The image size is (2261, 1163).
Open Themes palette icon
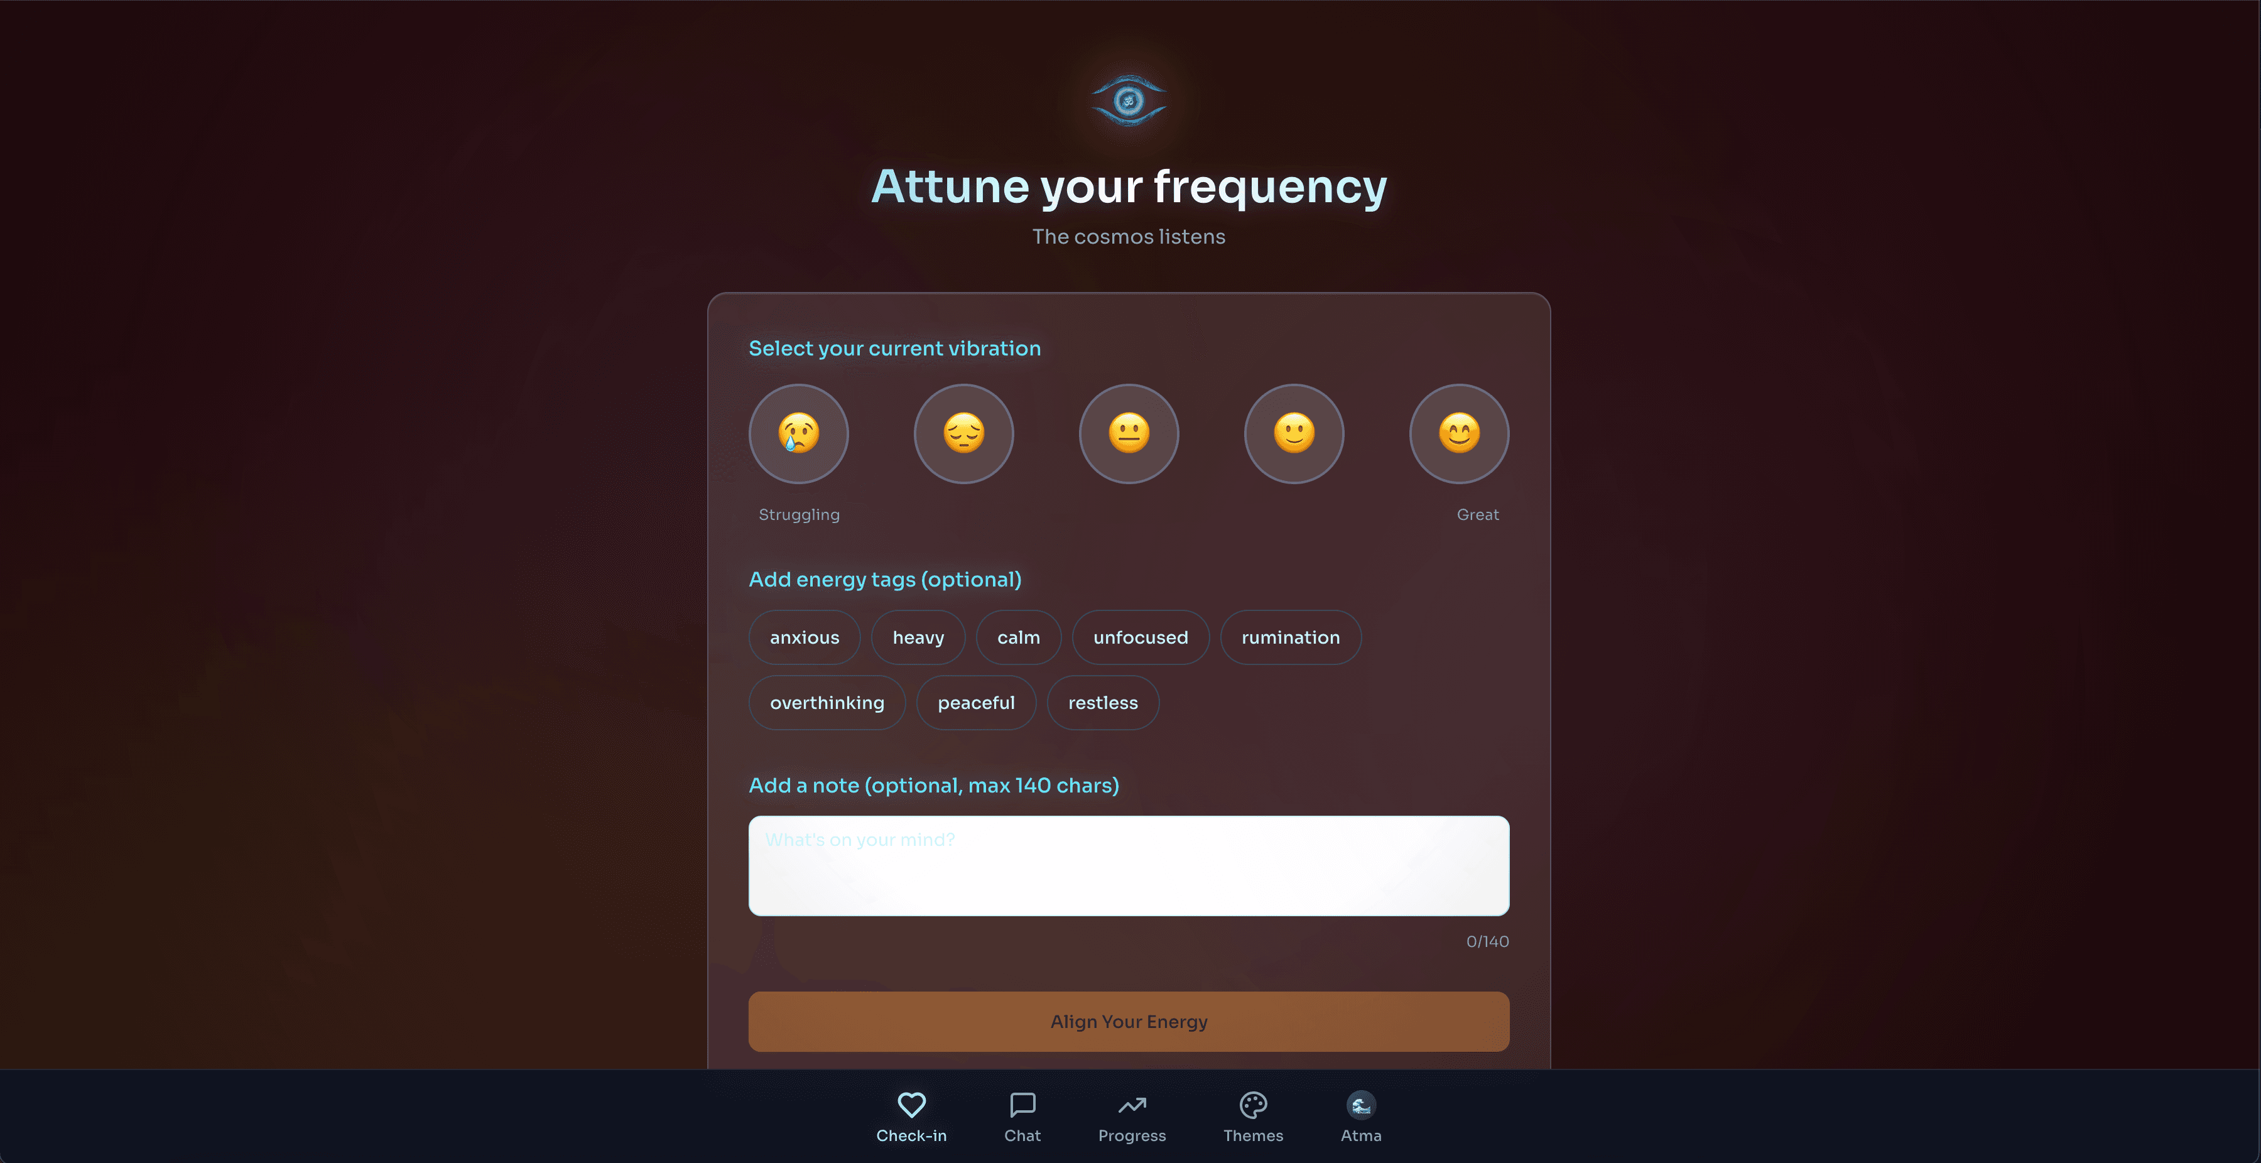[1252, 1105]
